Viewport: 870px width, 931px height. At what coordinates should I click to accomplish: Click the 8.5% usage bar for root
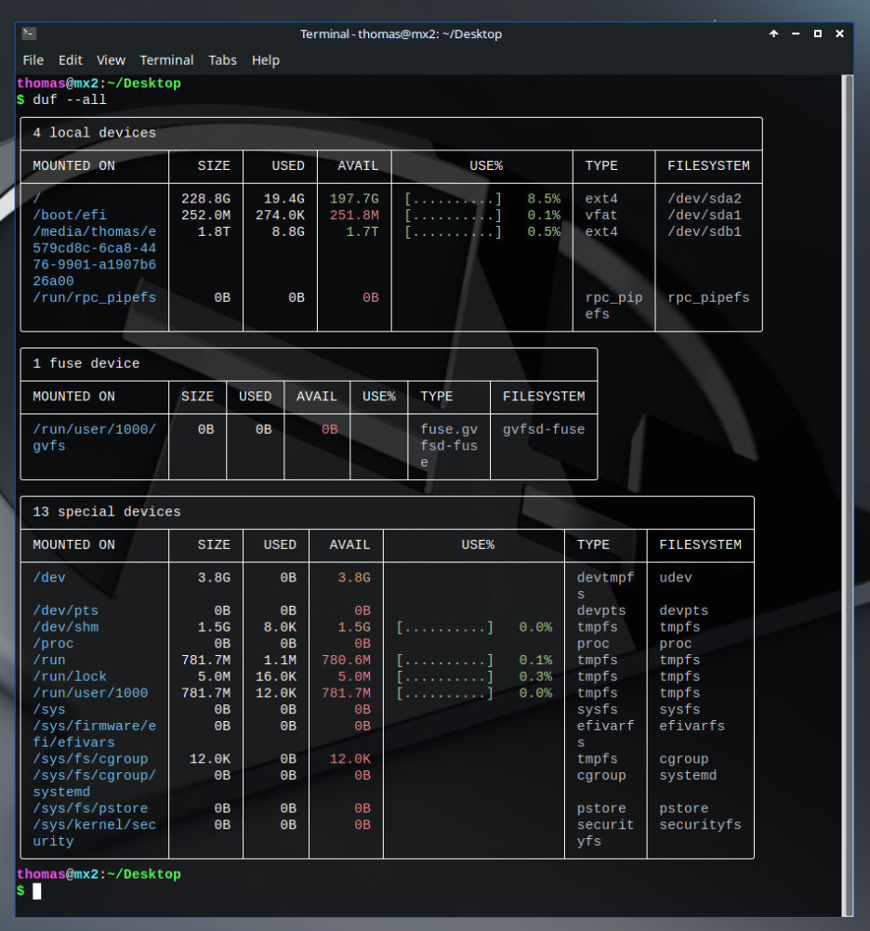click(453, 199)
